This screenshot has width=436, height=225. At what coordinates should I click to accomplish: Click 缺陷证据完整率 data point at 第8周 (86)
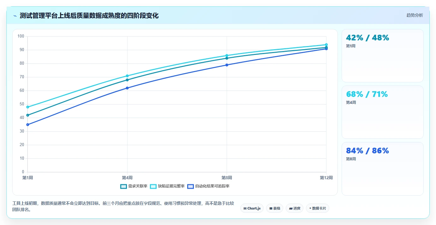pyautogui.click(x=227, y=56)
